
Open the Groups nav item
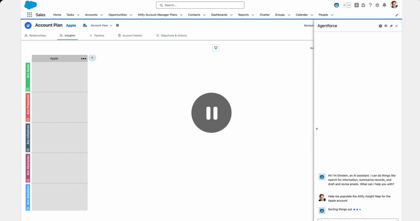coord(280,15)
